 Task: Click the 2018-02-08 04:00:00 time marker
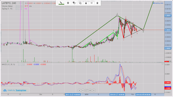tap(143, 95)
